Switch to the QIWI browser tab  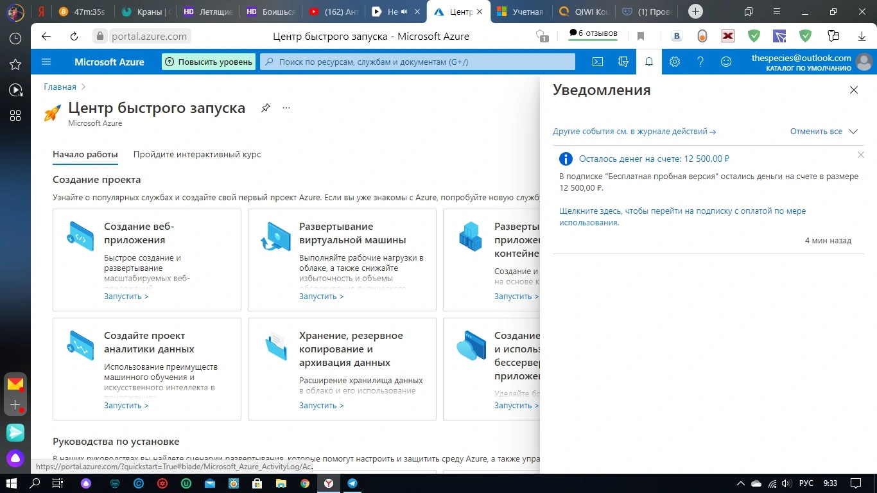point(583,12)
